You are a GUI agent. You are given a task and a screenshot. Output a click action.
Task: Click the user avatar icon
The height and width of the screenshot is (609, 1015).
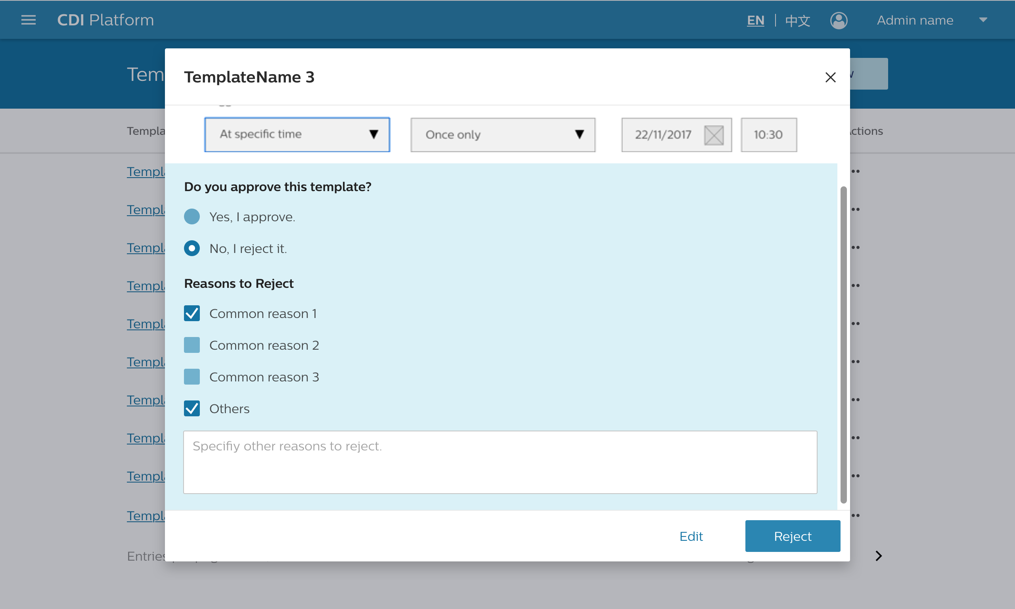839,20
